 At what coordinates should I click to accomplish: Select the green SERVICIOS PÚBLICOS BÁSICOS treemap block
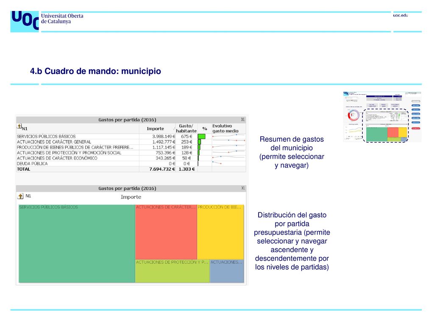tap(77, 243)
